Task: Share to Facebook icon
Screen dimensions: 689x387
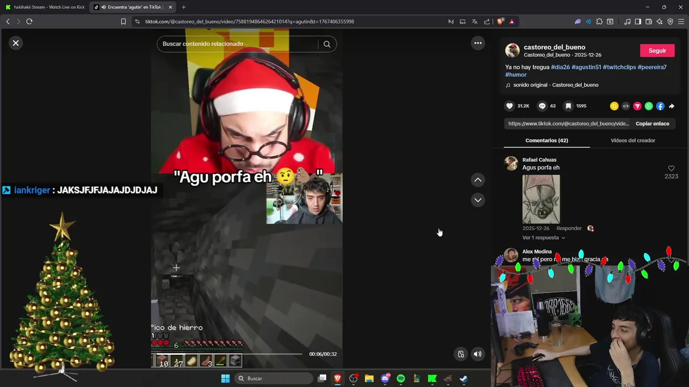Action: click(x=660, y=106)
